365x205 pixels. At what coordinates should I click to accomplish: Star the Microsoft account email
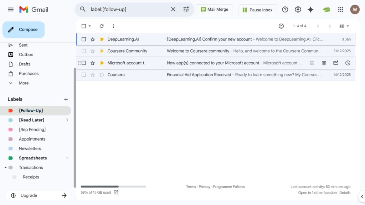point(93,63)
